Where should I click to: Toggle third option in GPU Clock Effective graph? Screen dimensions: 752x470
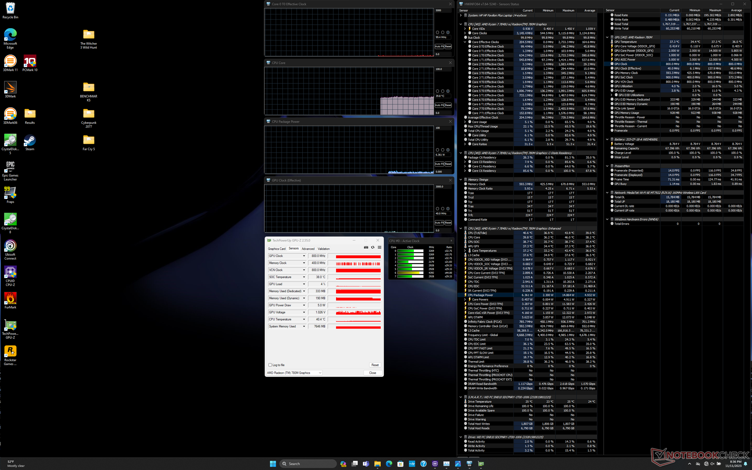448,209
